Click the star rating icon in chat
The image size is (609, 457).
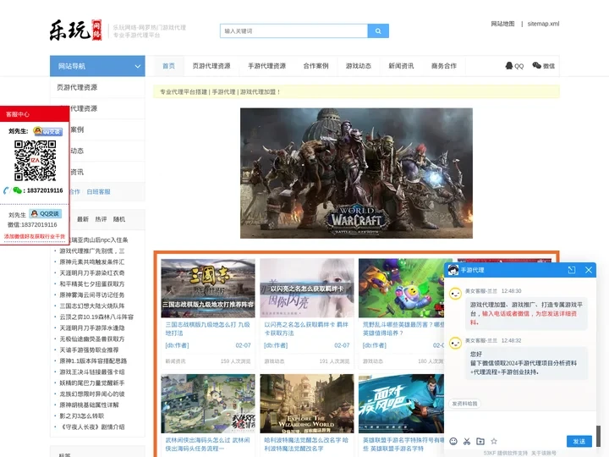[x=494, y=441]
